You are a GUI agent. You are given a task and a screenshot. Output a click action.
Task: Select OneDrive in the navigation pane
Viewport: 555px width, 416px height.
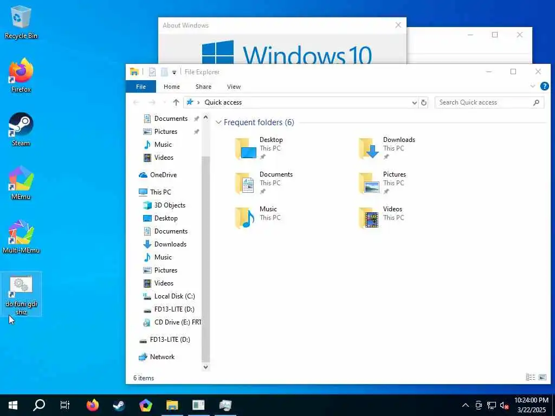point(163,175)
